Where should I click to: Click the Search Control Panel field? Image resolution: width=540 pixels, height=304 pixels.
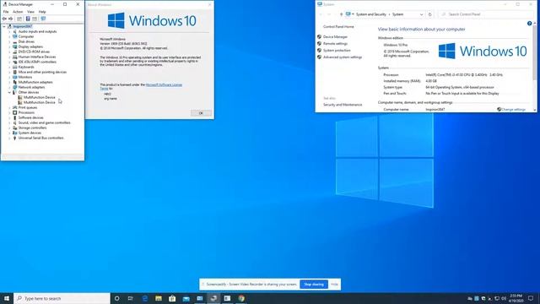(x=486, y=14)
